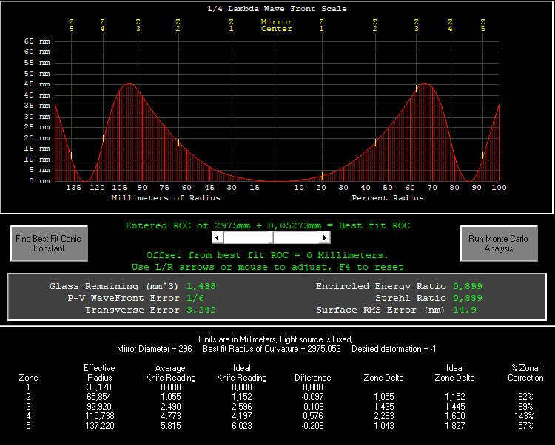Click the 143% zonal correction value
The height and width of the screenshot is (445, 555).
tap(524, 416)
